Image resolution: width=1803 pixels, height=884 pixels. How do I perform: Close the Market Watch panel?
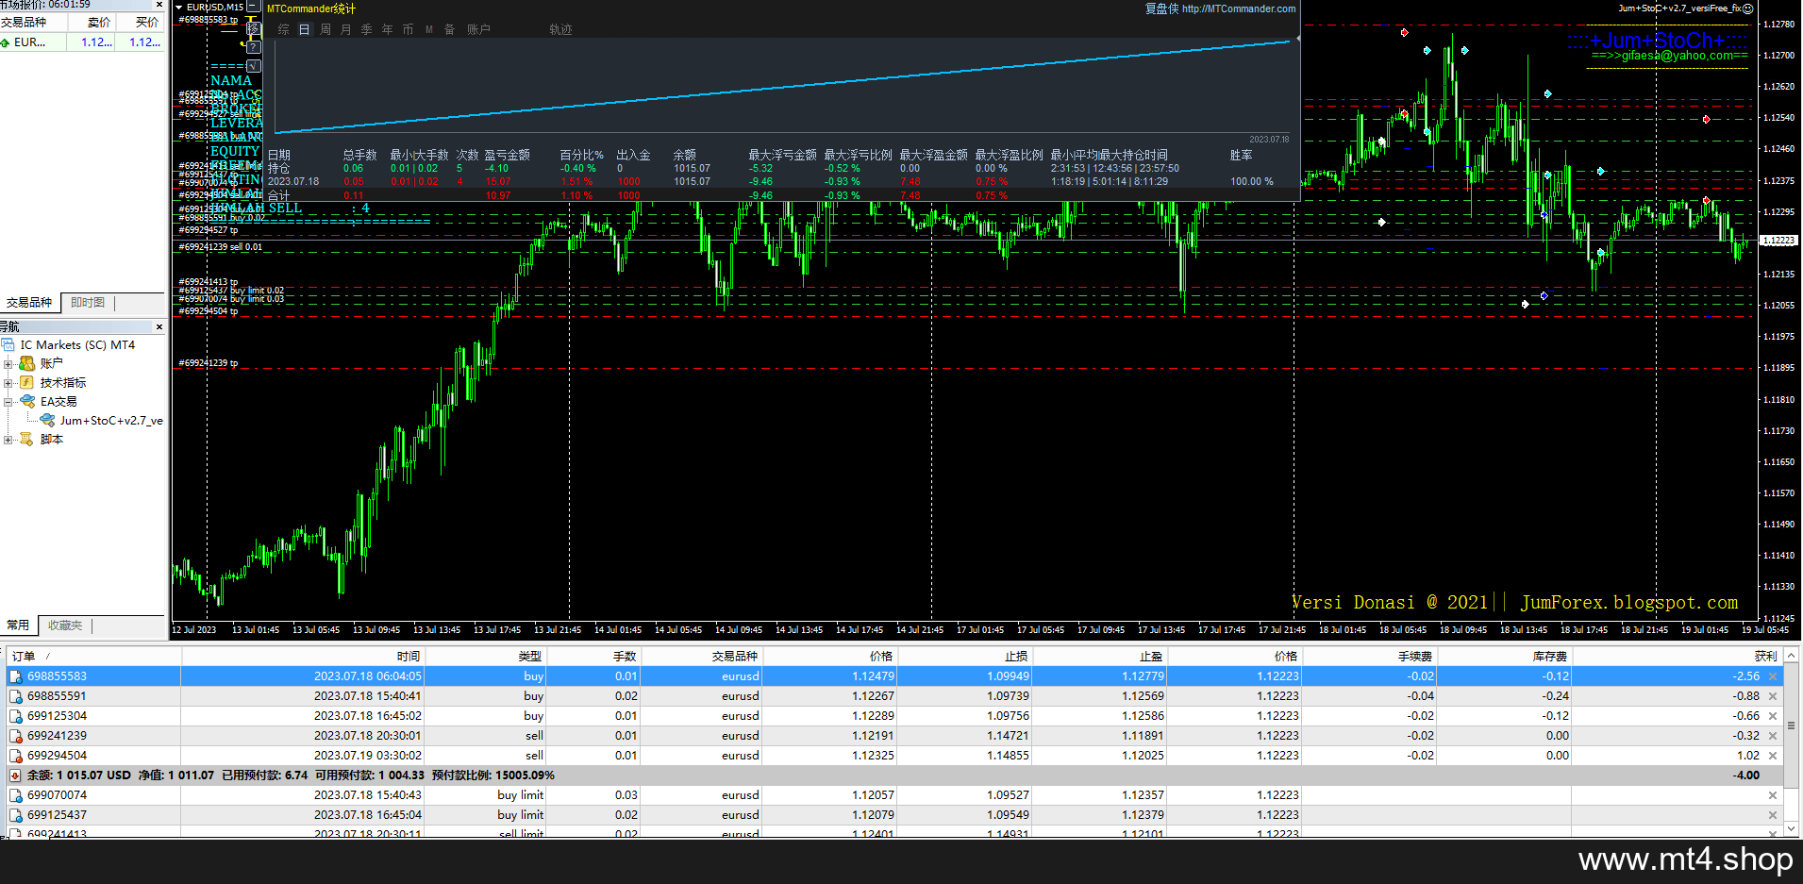coord(159,6)
